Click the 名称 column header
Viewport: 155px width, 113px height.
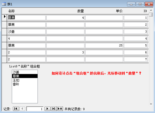click(12, 11)
